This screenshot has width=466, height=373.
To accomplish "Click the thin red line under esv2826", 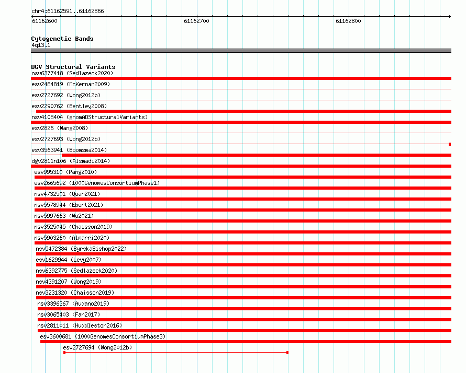I will click(x=241, y=133).
